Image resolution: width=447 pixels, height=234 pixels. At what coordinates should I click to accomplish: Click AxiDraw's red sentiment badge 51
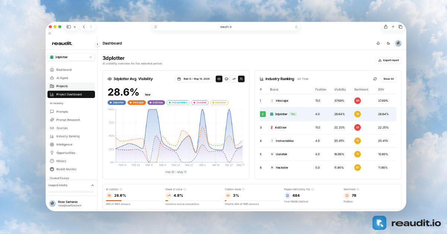click(358, 127)
